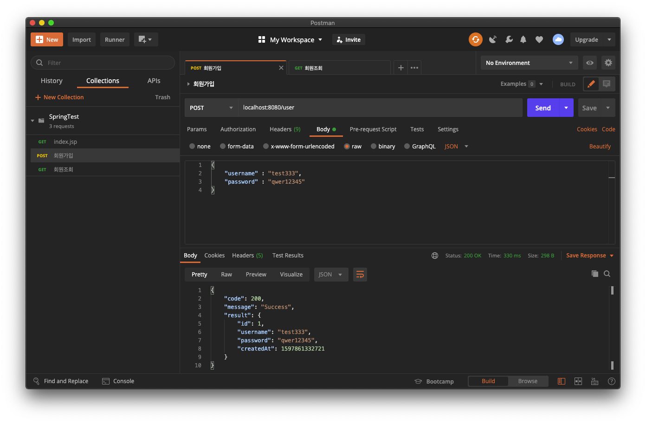Open the Examples dropdown
The height and width of the screenshot is (423, 646).
point(522,84)
